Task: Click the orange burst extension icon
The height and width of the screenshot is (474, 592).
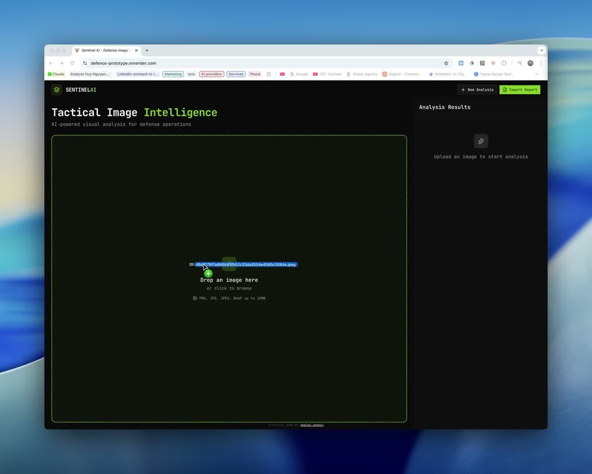Action: point(493,63)
